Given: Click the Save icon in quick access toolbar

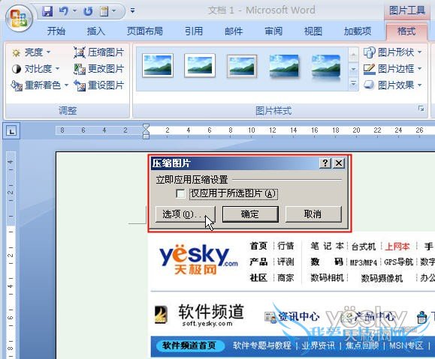Looking at the screenshot, I should [x=47, y=11].
